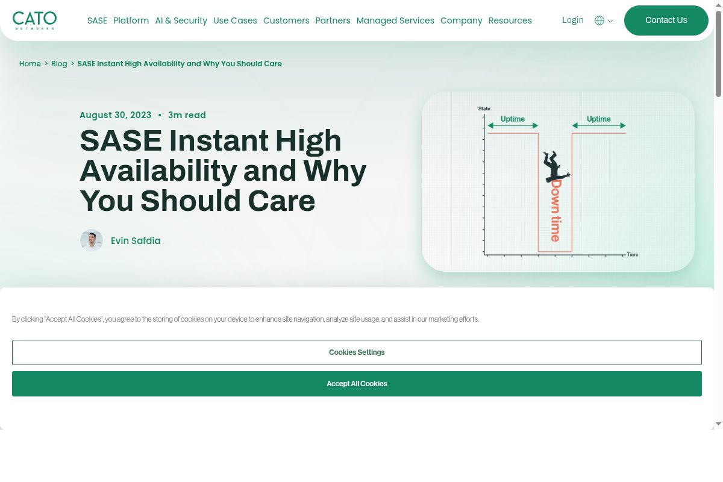Viewport: 723px width, 482px height.
Task: Go to the Customers section
Action: point(286,20)
